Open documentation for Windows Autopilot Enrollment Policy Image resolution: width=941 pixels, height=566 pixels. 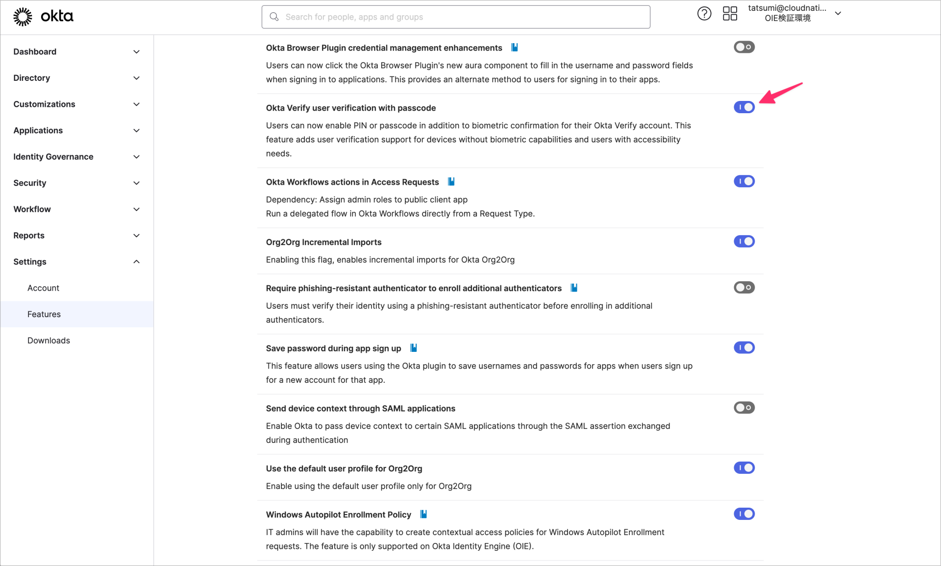(423, 514)
